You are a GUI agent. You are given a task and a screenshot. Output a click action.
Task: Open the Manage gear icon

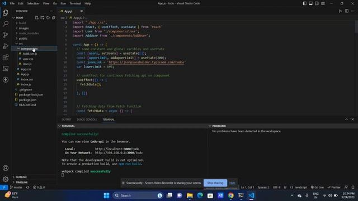point(6,179)
